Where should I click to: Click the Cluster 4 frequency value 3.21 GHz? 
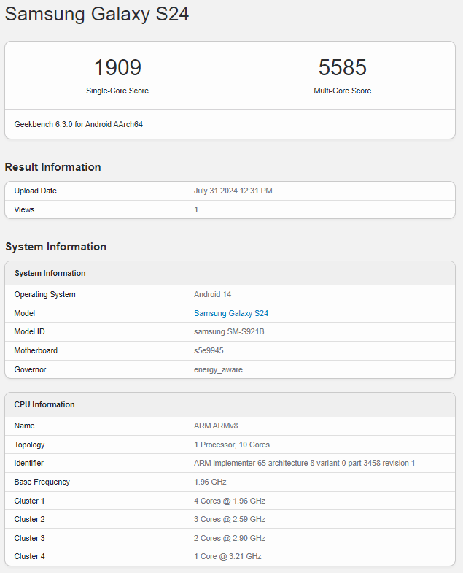227,556
